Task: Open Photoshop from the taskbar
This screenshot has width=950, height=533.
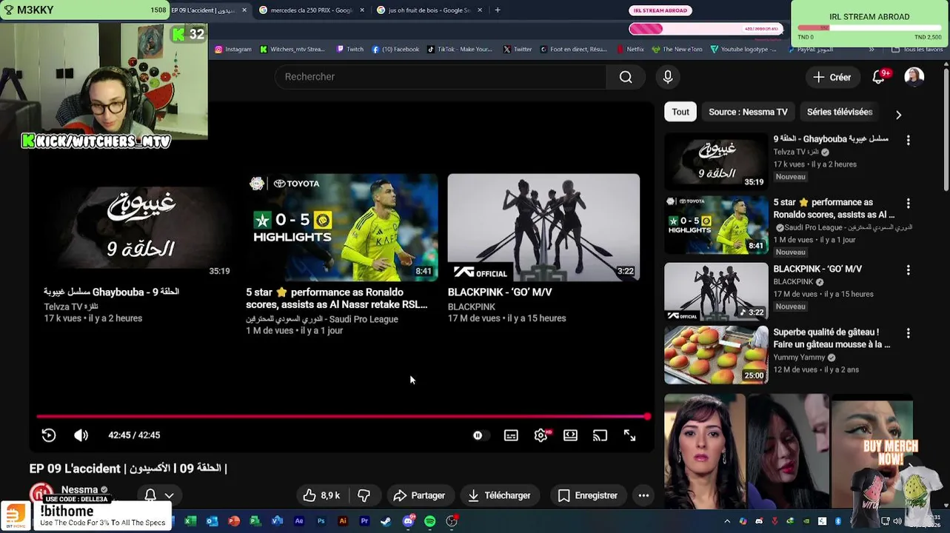Action: 321,521
